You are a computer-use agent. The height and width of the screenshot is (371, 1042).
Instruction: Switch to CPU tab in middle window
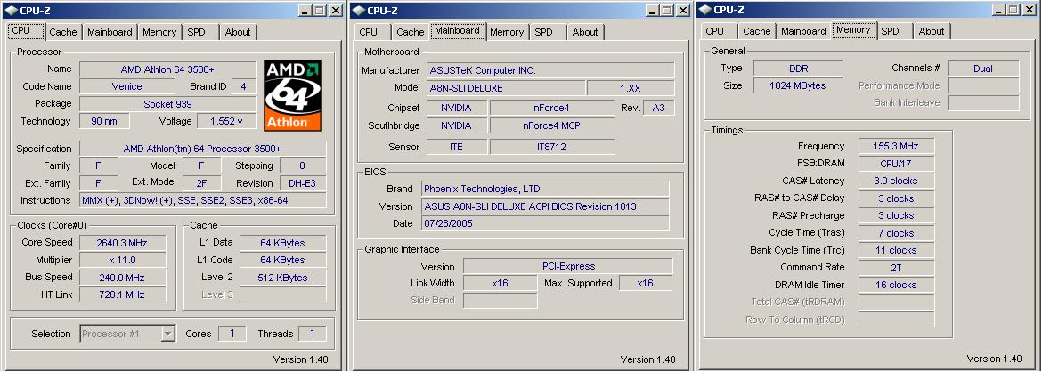pyautogui.click(x=368, y=32)
